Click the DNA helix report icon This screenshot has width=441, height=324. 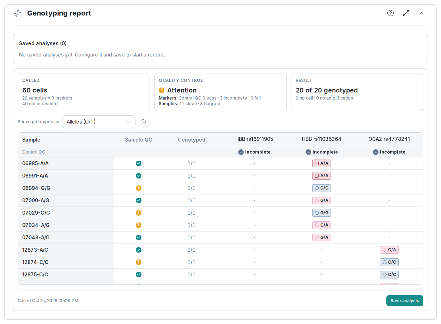(17, 13)
